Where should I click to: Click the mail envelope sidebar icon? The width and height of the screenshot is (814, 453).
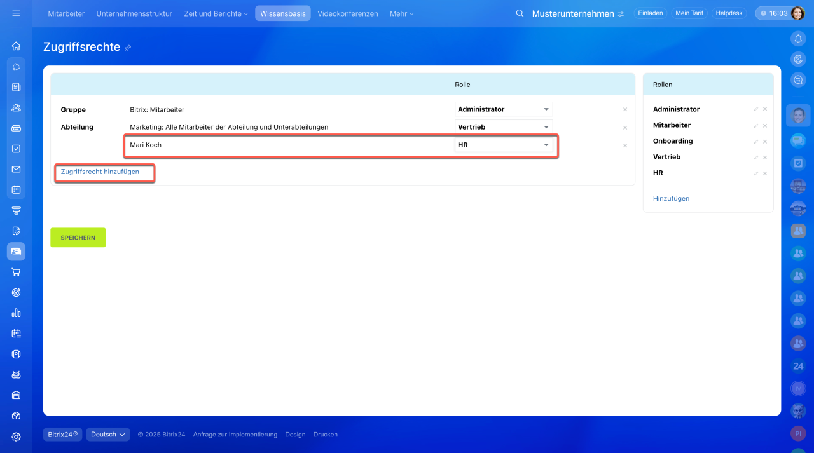point(16,169)
